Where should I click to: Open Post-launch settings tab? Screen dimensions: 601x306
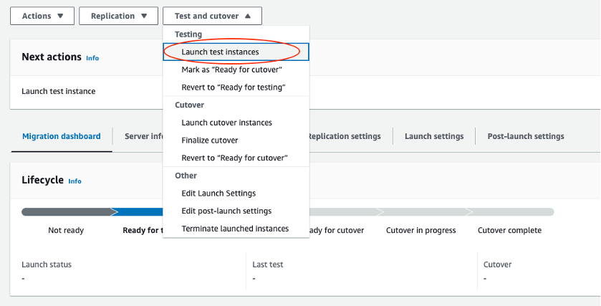tap(525, 136)
